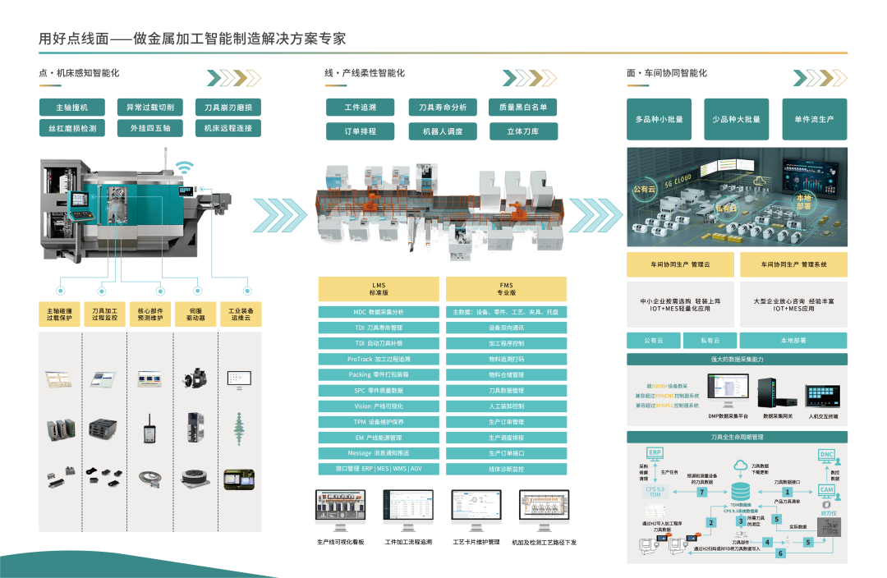Click the 刀具寿命分析 button
Screen dimensions: 887x578
click(x=442, y=108)
